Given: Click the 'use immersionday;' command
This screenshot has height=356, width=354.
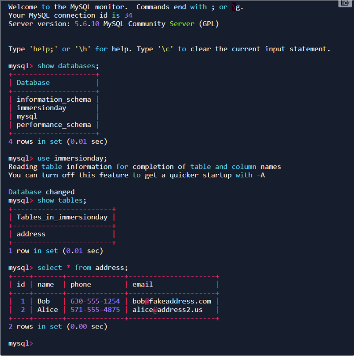Looking at the screenshot, I should [x=72, y=158].
